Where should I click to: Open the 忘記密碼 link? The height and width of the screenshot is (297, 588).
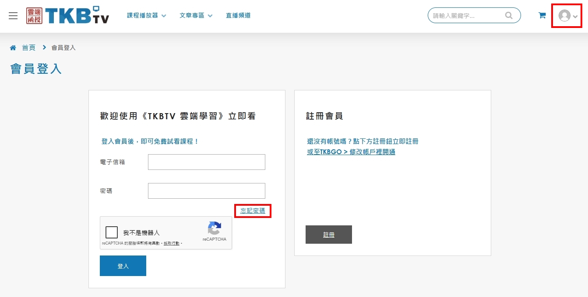coord(253,211)
